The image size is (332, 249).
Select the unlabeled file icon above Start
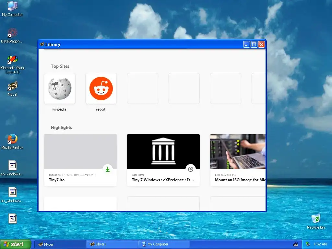pos(13,219)
